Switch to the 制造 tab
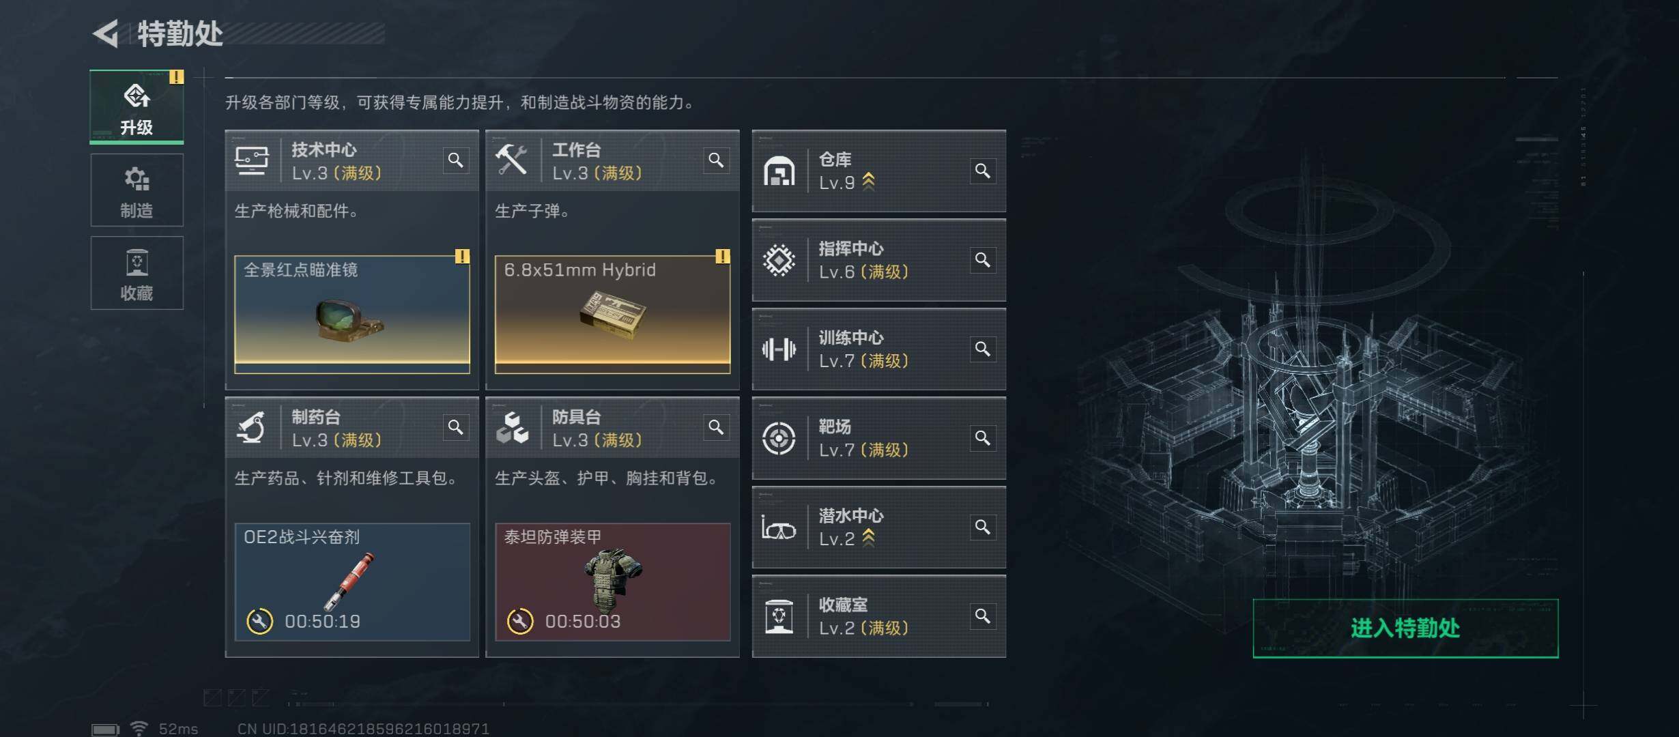This screenshot has width=1679, height=737. pos(137,190)
